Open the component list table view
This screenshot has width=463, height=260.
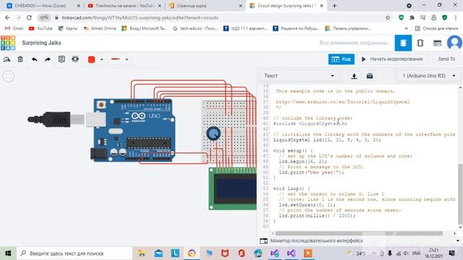pyautogui.click(x=437, y=43)
